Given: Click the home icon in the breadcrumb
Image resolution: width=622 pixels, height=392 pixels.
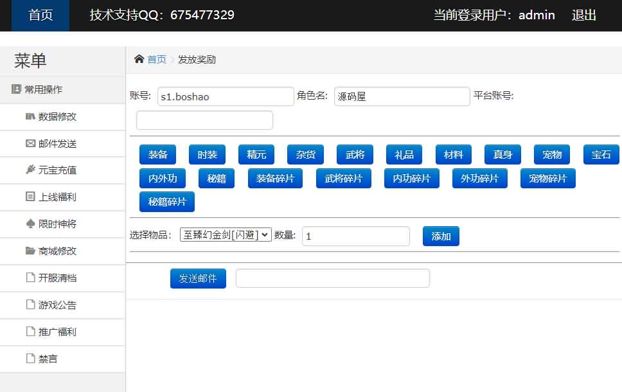Looking at the screenshot, I should pyautogui.click(x=138, y=58).
